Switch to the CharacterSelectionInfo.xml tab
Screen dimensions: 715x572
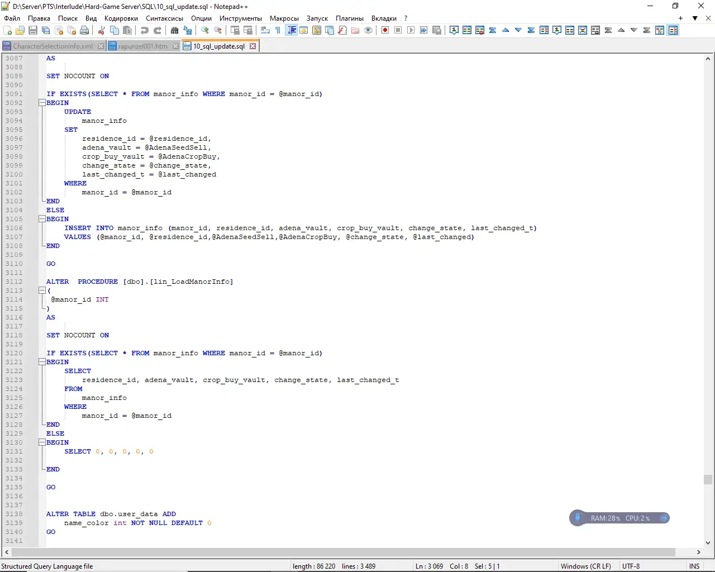click(53, 46)
